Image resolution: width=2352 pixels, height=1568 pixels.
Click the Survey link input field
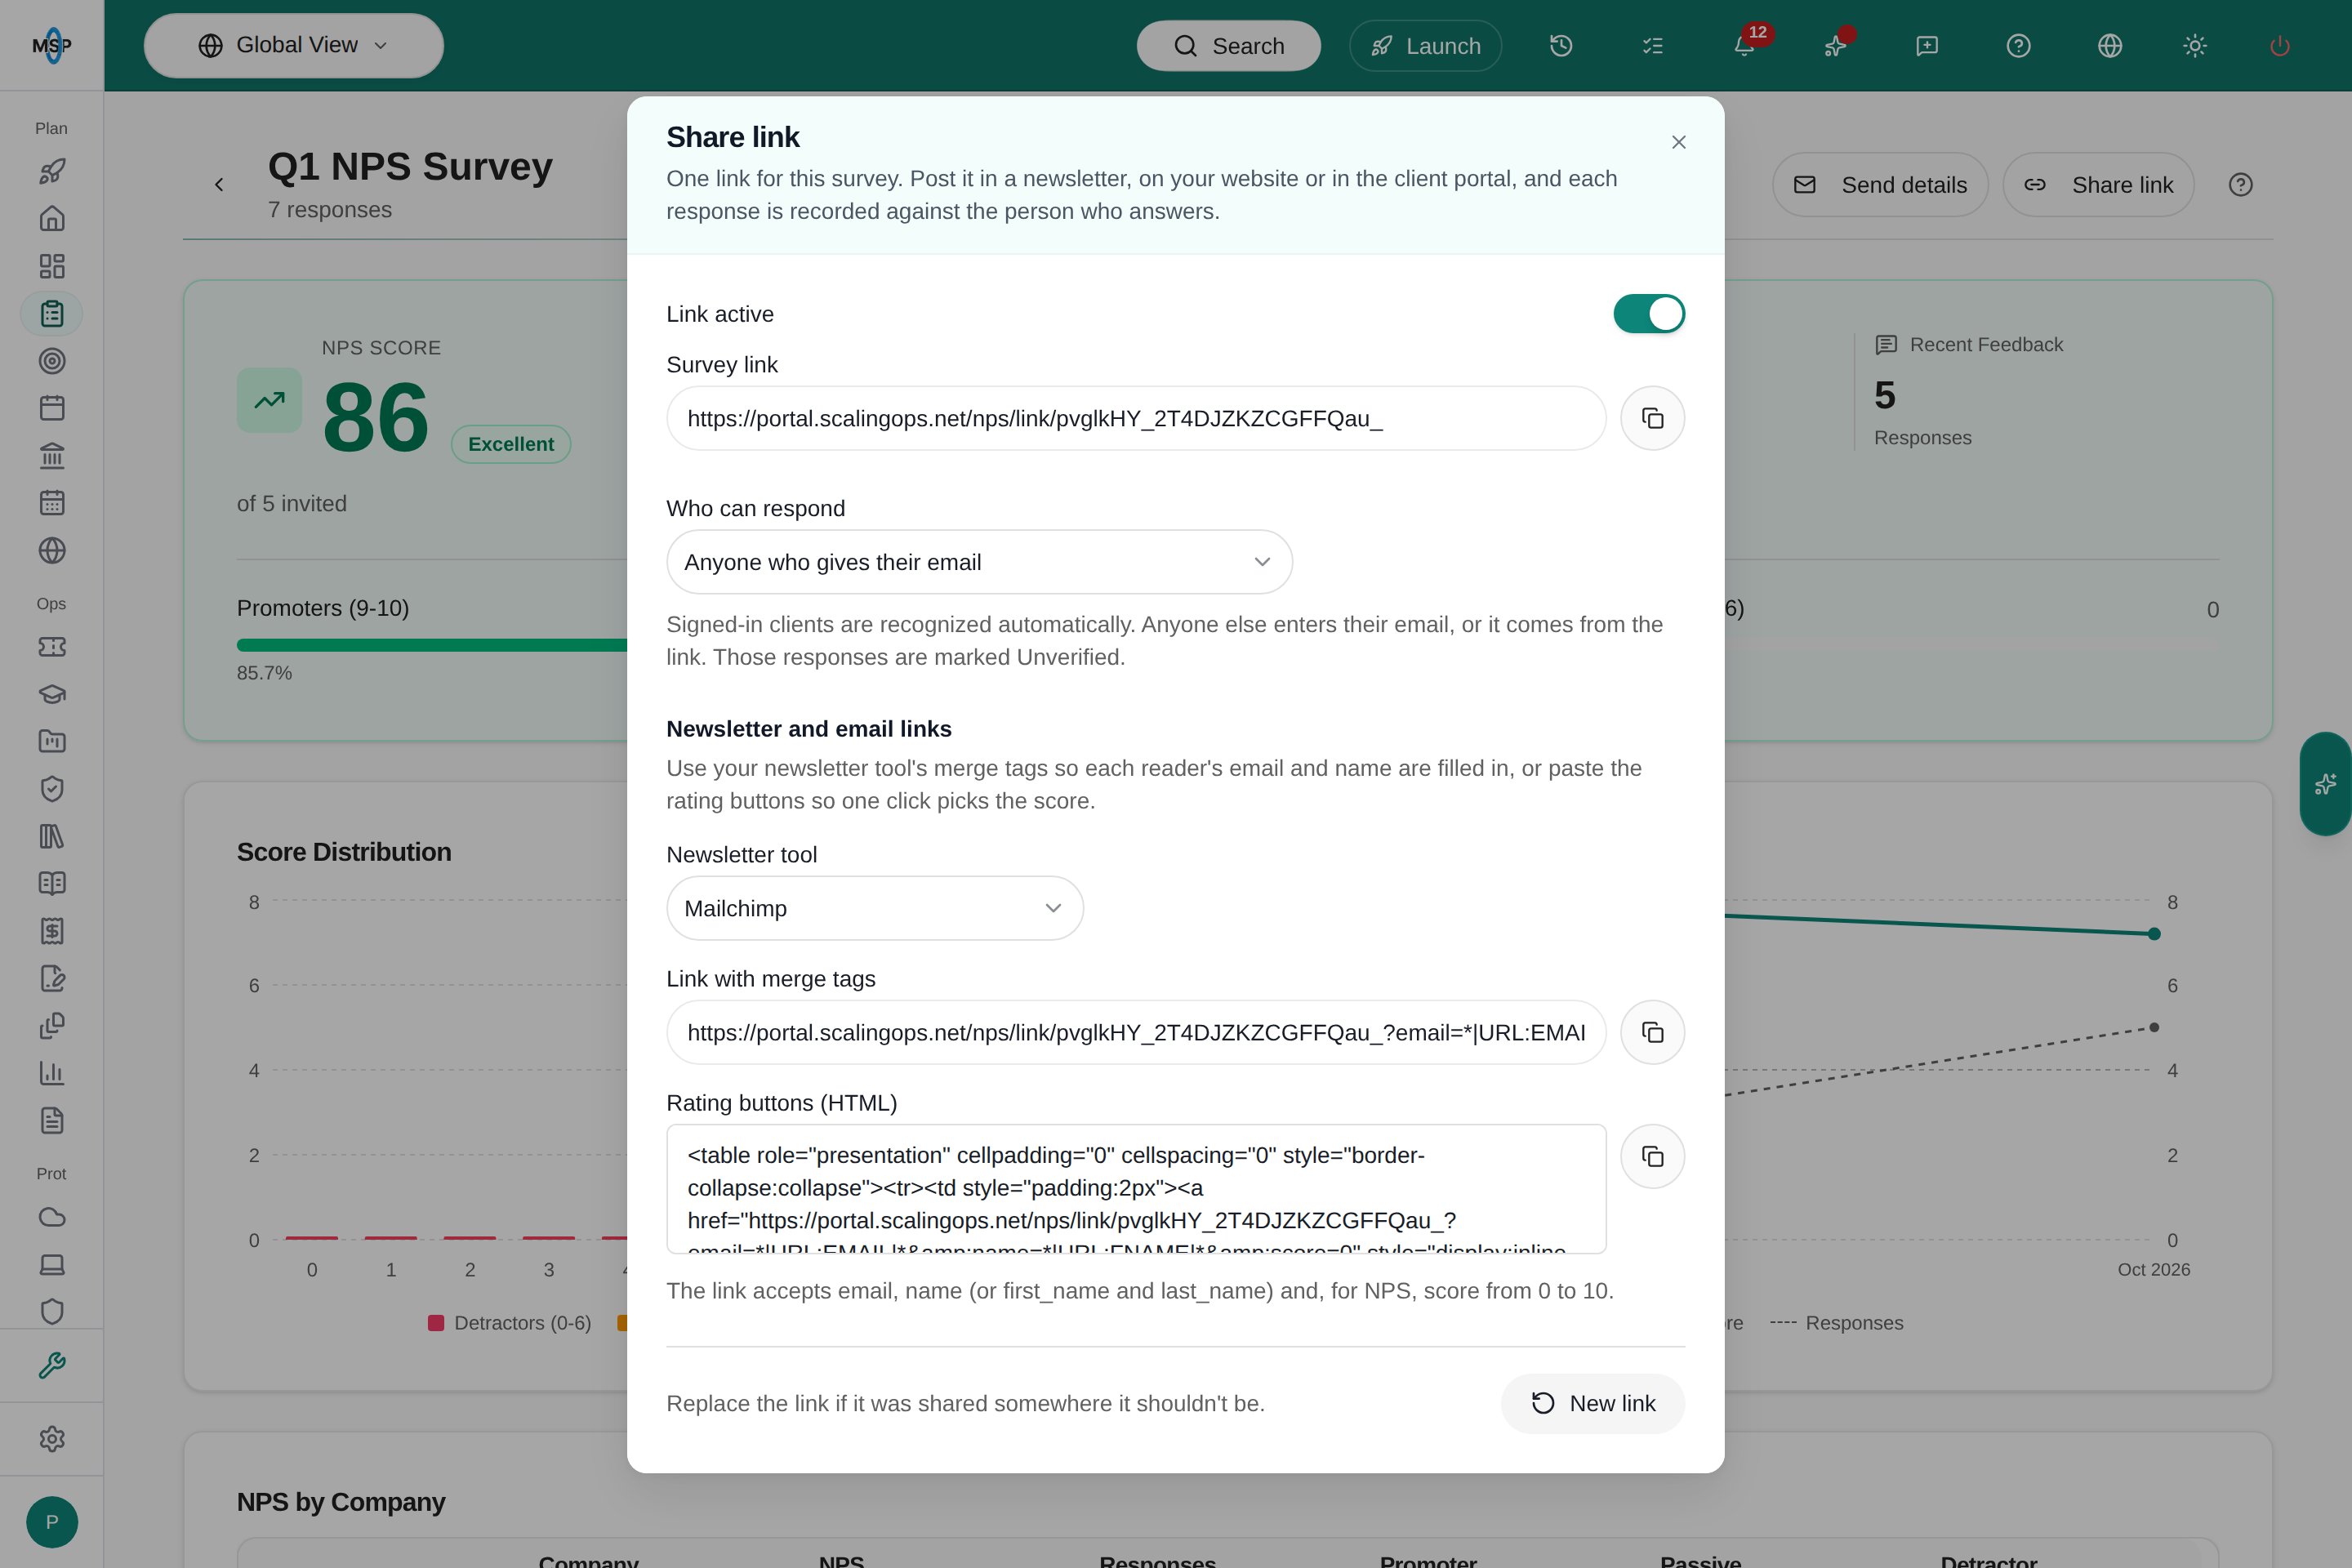[1136, 418]
